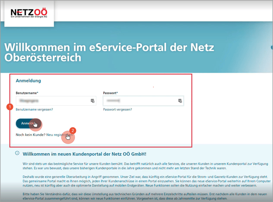Screen dimensions: 273x202
Task: Click the Benutzername field label
Action: 27,93
